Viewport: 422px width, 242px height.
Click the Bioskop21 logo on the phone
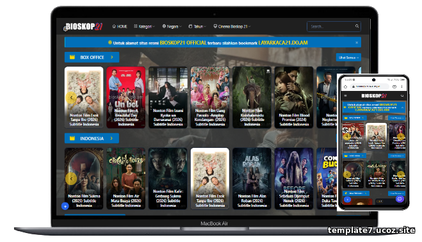coord(374,96)
